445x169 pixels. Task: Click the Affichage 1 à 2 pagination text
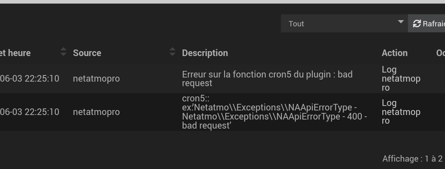coord(414,159)
